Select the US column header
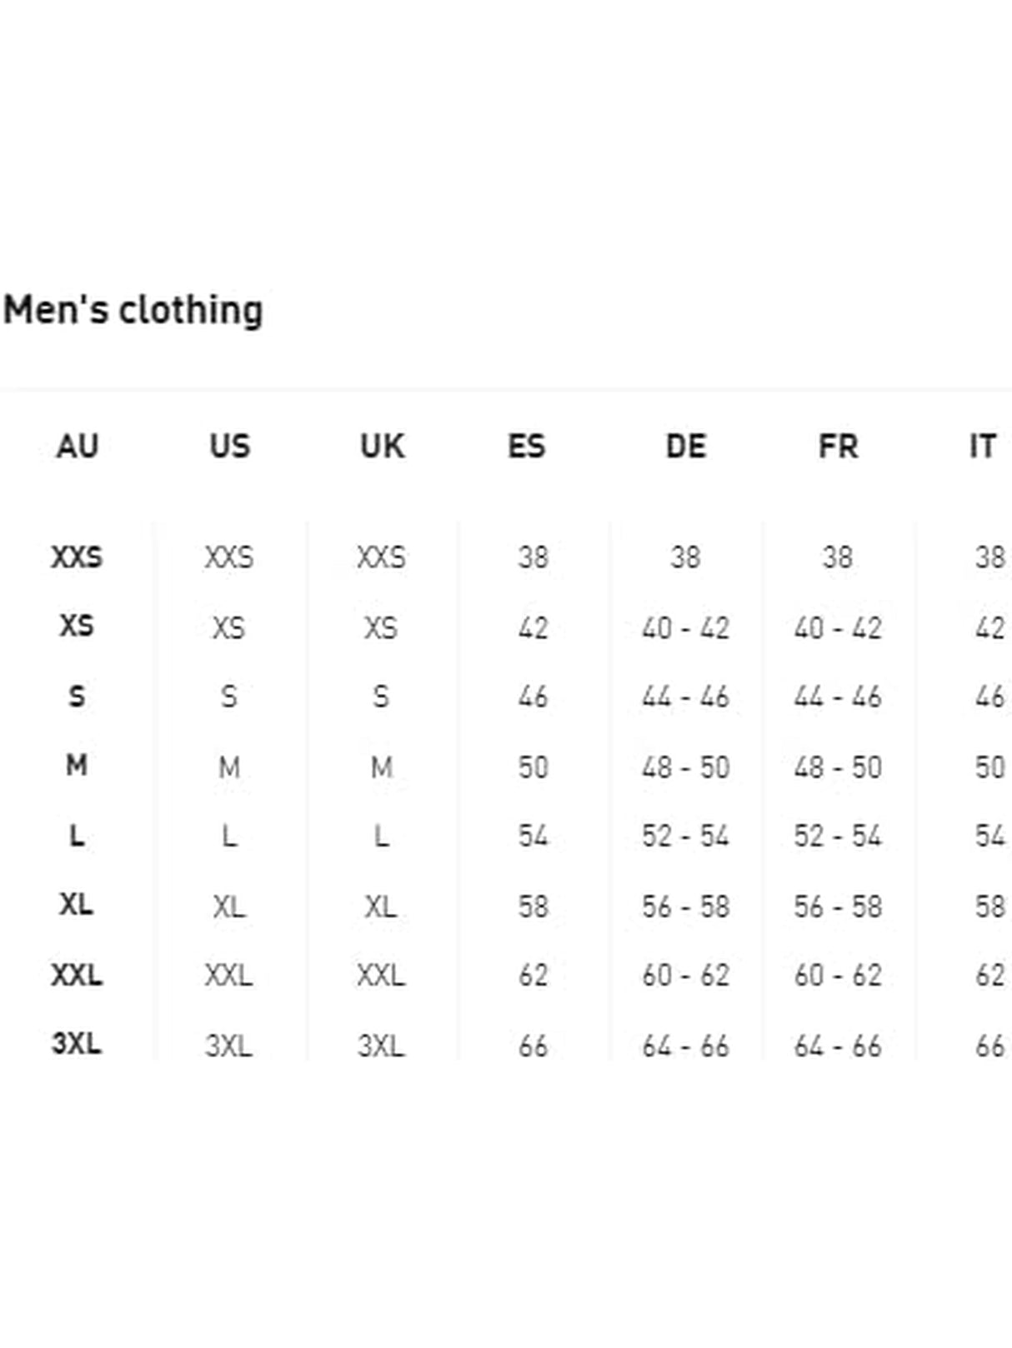 229,447
